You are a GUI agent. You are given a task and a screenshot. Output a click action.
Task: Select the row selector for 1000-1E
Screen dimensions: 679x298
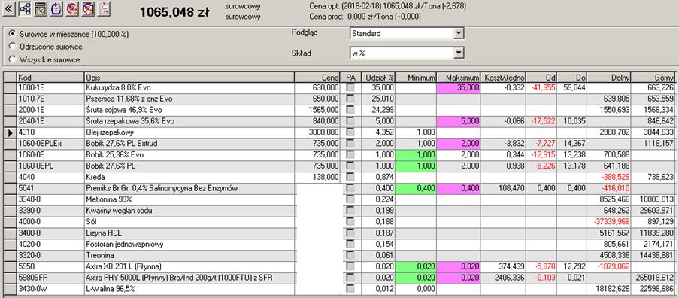coord(10,88)
